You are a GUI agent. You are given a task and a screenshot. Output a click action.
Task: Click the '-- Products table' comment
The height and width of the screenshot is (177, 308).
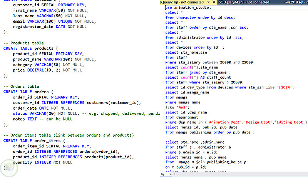click(x=23, y=43)
